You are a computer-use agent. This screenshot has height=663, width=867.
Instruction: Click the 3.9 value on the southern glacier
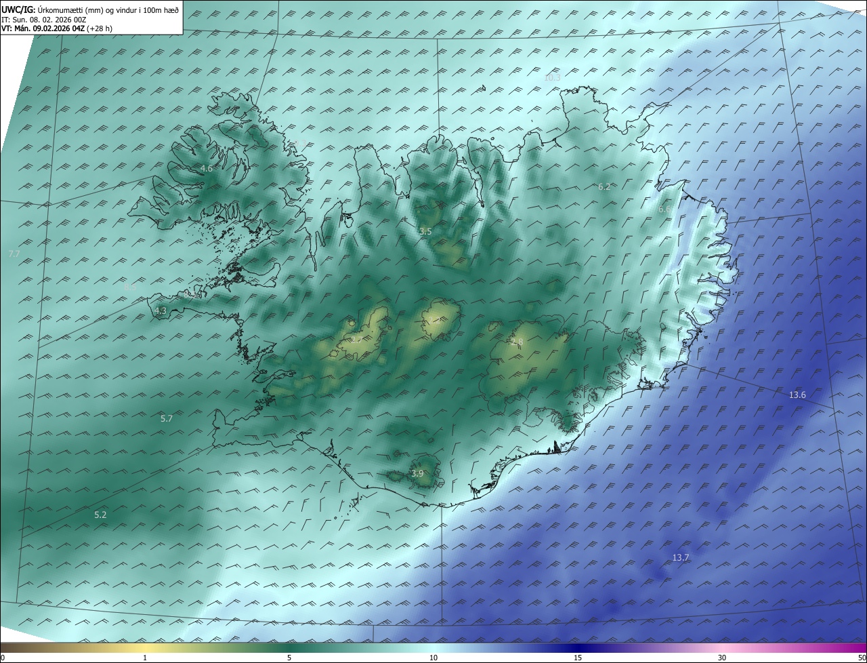click(x=417, y=474)
